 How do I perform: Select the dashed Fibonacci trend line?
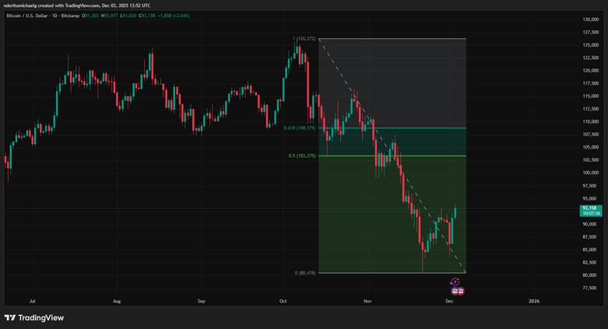(392, 156)
